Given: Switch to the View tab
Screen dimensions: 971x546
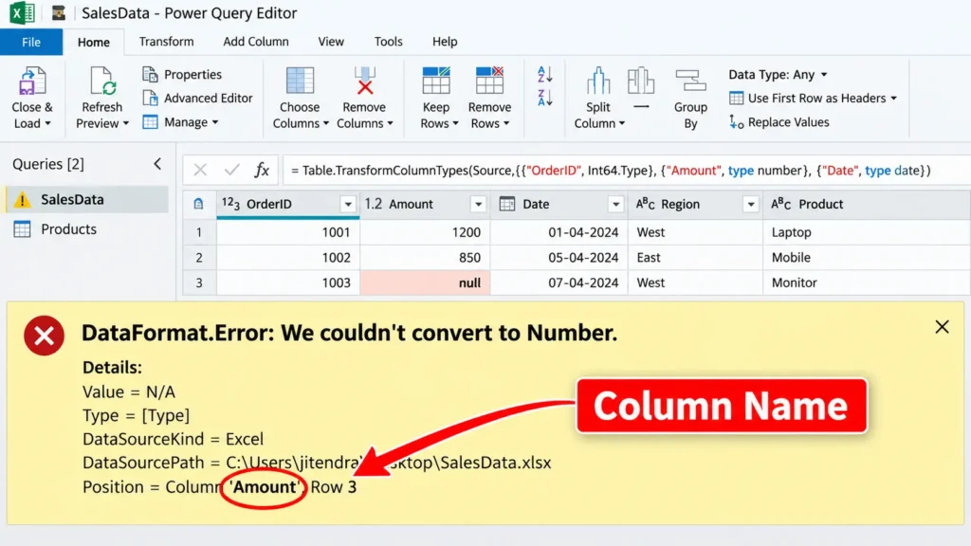Looking at the screenshot, I should [x=331, y=42].
